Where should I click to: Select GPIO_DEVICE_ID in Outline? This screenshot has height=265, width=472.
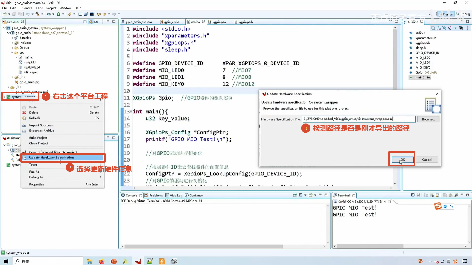point(427,53)
